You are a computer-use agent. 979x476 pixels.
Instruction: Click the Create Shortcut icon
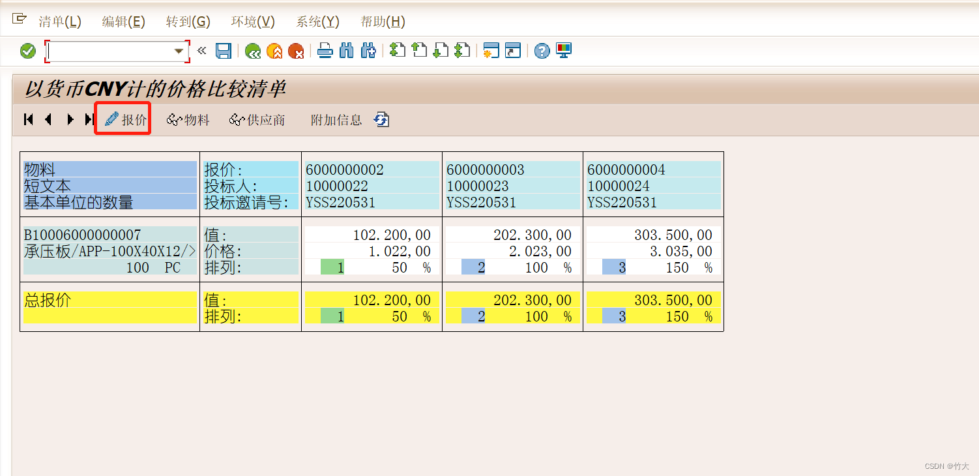pos(513,50)
